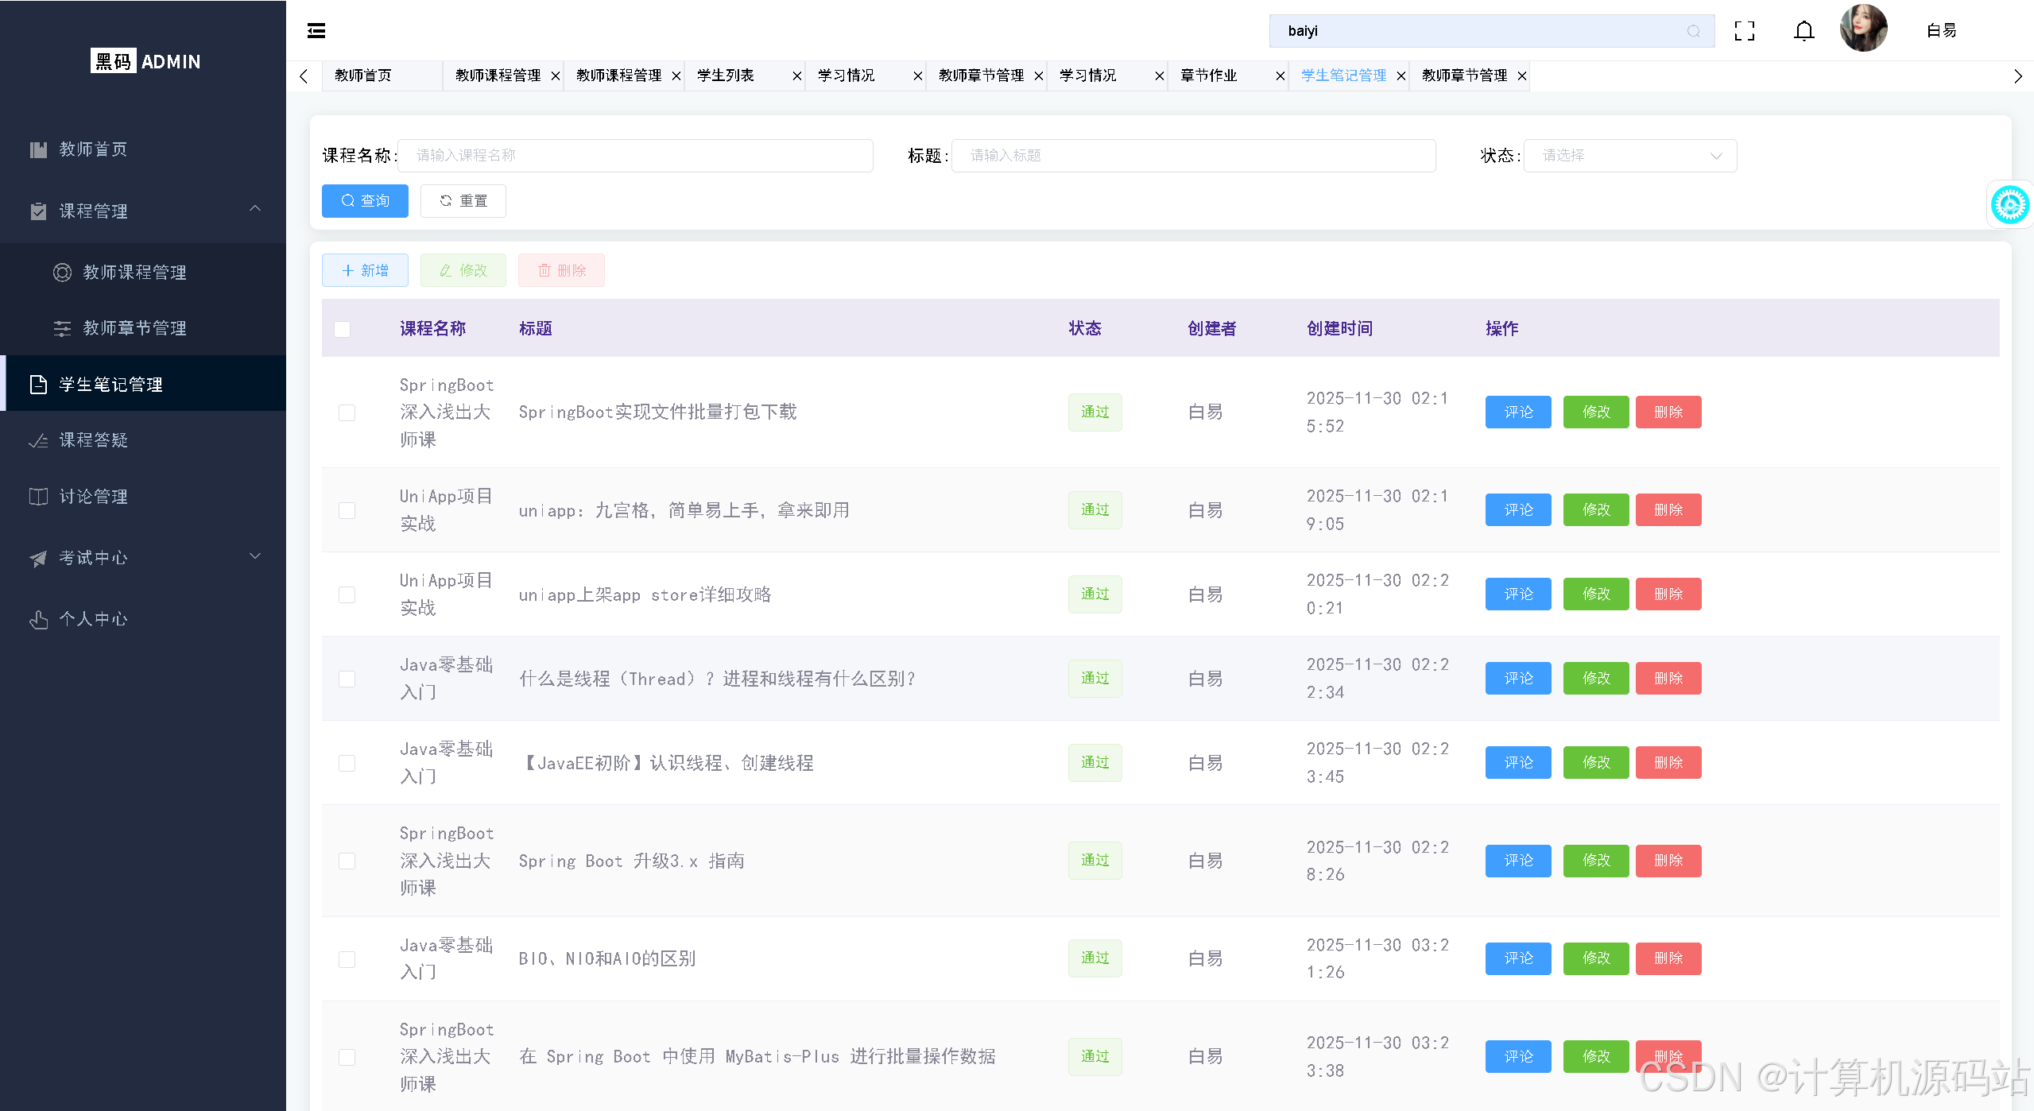The image size is (2034, 1111).
Task: Focus the 课程名称 input field
Action: [635, 156]
